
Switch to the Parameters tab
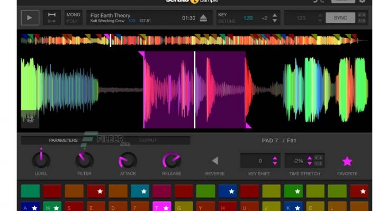click(63, 140)
